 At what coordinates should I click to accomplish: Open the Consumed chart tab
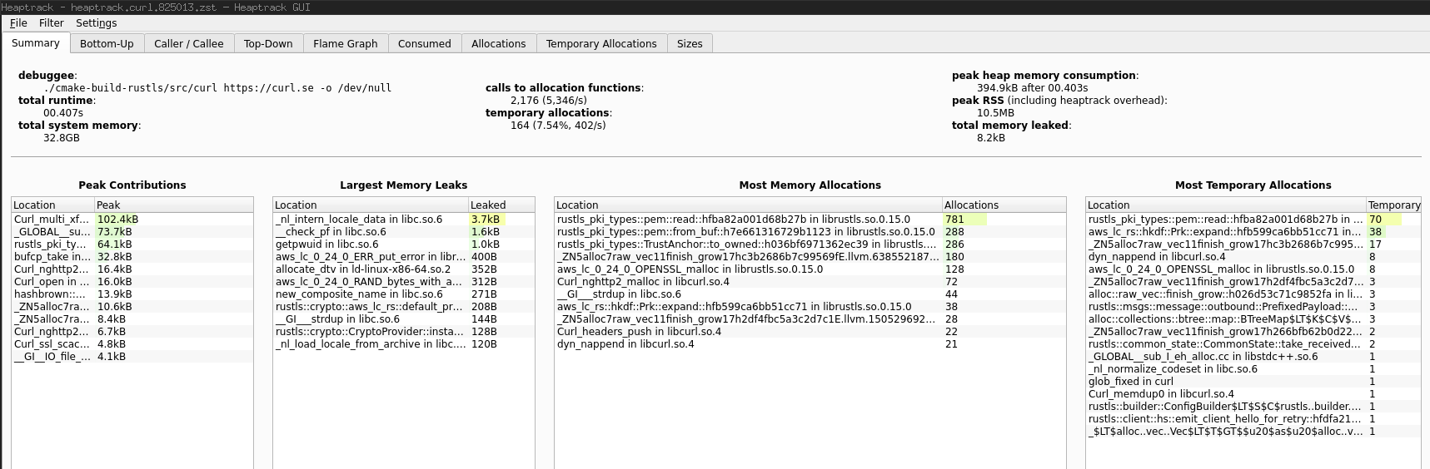pos(424,44)
